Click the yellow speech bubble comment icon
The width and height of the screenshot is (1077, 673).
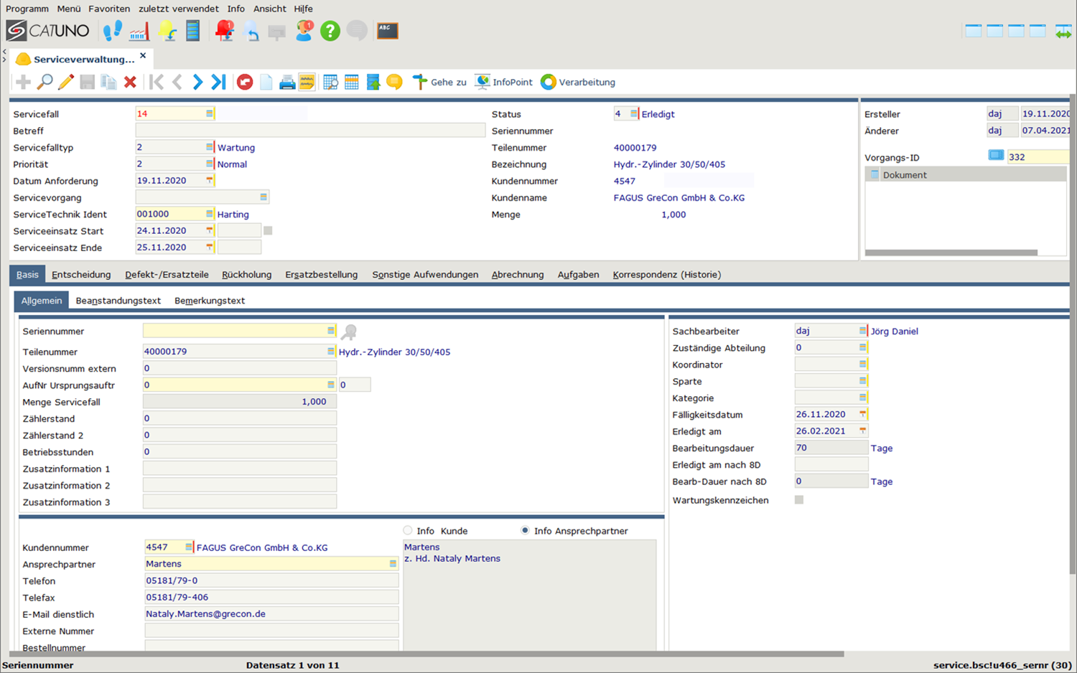tap(394, 83)
